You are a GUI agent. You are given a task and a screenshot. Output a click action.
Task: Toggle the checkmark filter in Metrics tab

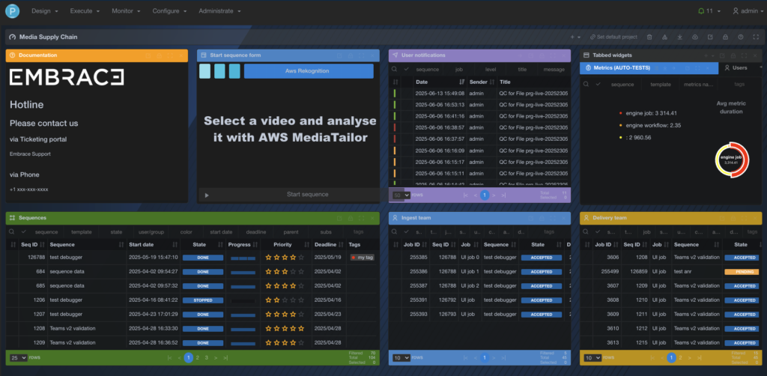tap(598, 84)
